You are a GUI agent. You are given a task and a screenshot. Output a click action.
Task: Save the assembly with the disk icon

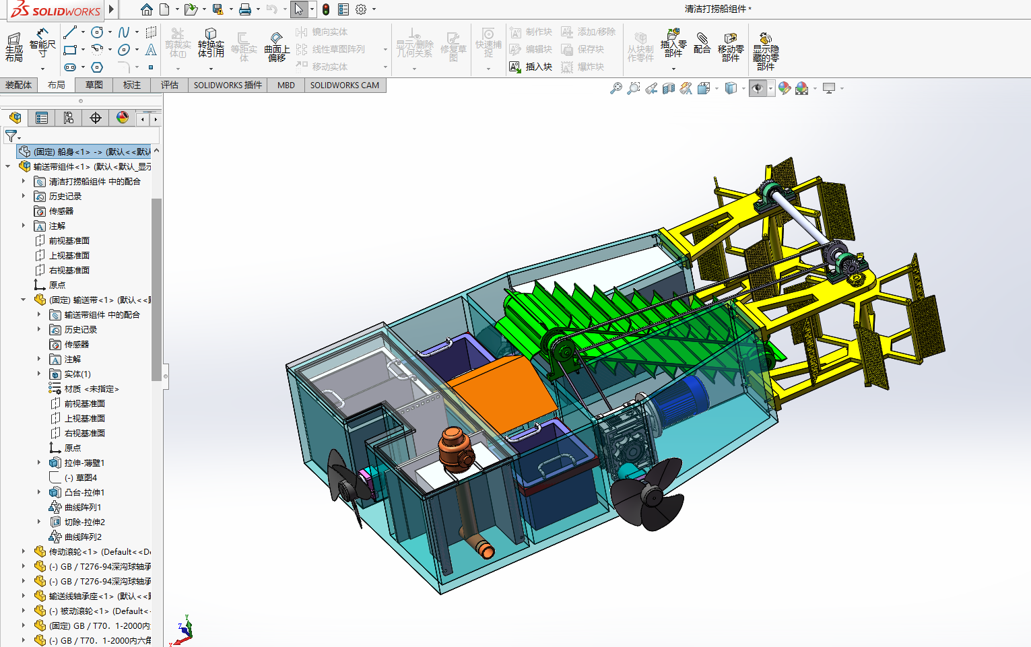pyautogui.click(x=218, y=9)
